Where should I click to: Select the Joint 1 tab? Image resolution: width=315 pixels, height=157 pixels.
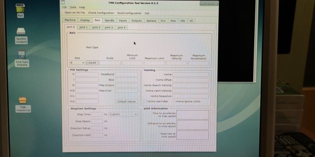pyautogui.click(x=83, y=28)
